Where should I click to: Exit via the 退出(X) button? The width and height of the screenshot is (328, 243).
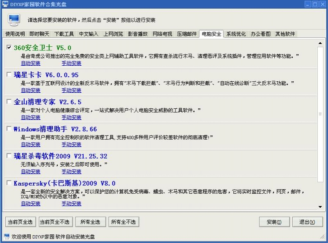point(307,222)
